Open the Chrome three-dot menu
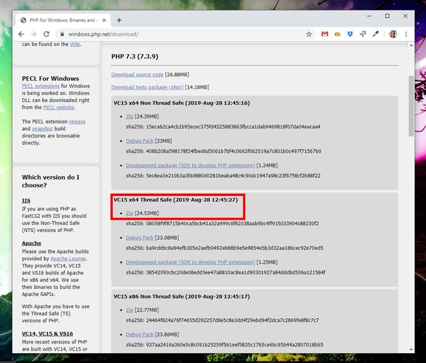426x363 pixels. [406, 34]
